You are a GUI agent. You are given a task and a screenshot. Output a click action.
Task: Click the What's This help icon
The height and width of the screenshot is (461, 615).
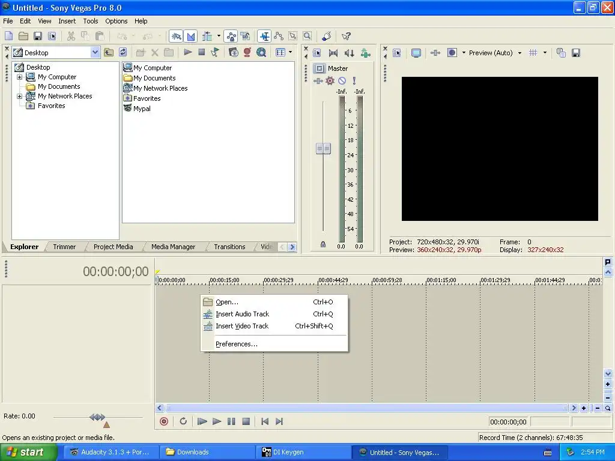(346, 37)
